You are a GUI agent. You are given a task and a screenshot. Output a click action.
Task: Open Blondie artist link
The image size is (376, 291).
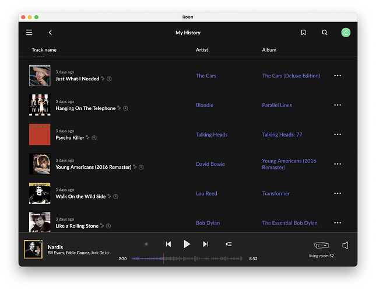pos(205,105)
